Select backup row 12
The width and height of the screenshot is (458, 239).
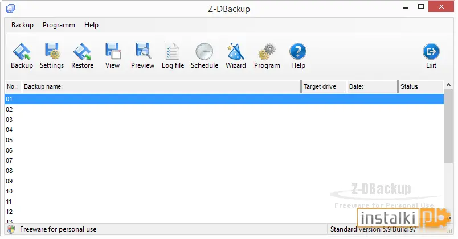tap(224, 212)
